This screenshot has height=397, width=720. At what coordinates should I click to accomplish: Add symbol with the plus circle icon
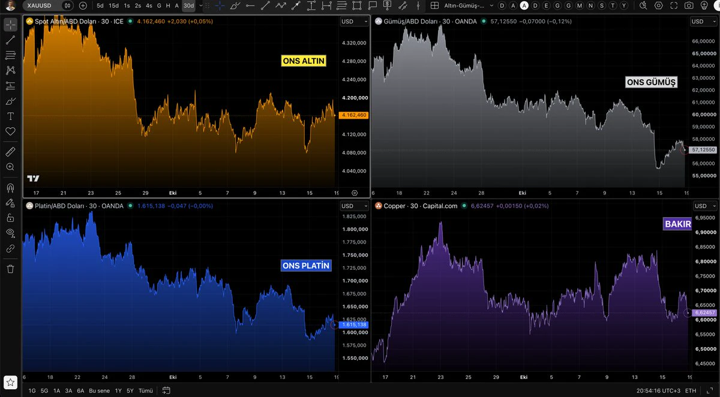click(x=83, y=5)
